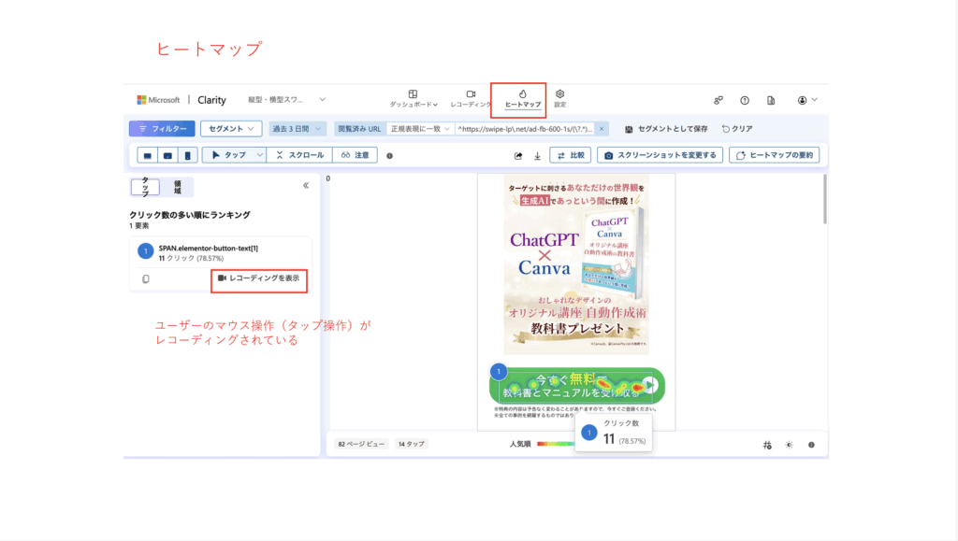Click the download heatmap icon

pyautogui.click(x=537, y=156)
